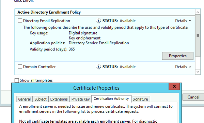This screenshot has height=123, width=204.
Task: Click the Validity period value 365
Action: [x=72, y=49]
